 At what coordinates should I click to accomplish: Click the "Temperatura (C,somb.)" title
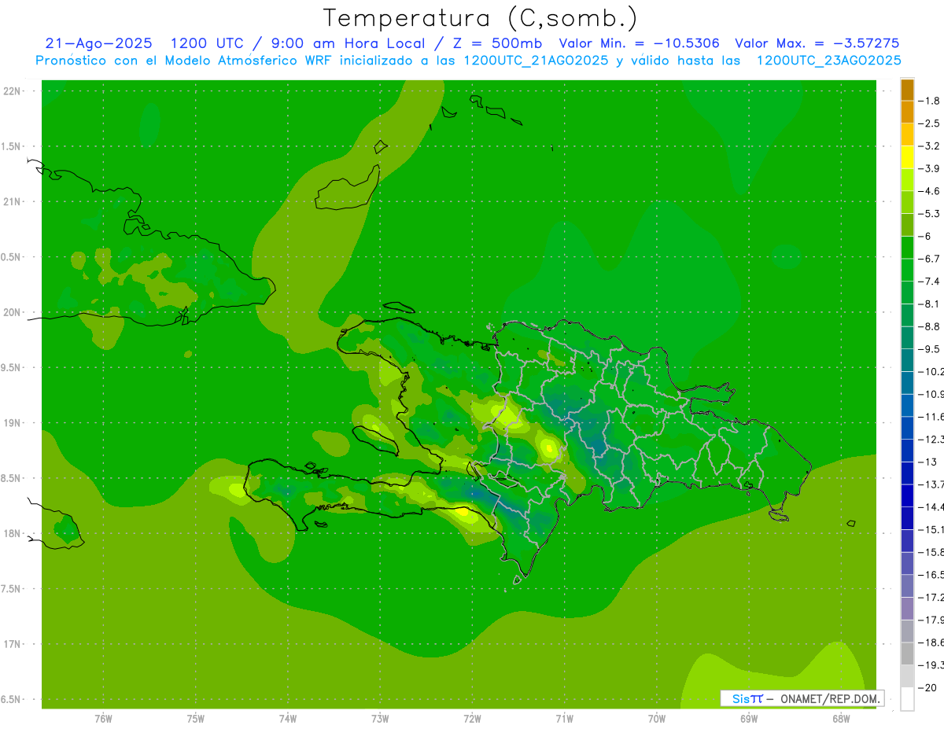[480, 18]
